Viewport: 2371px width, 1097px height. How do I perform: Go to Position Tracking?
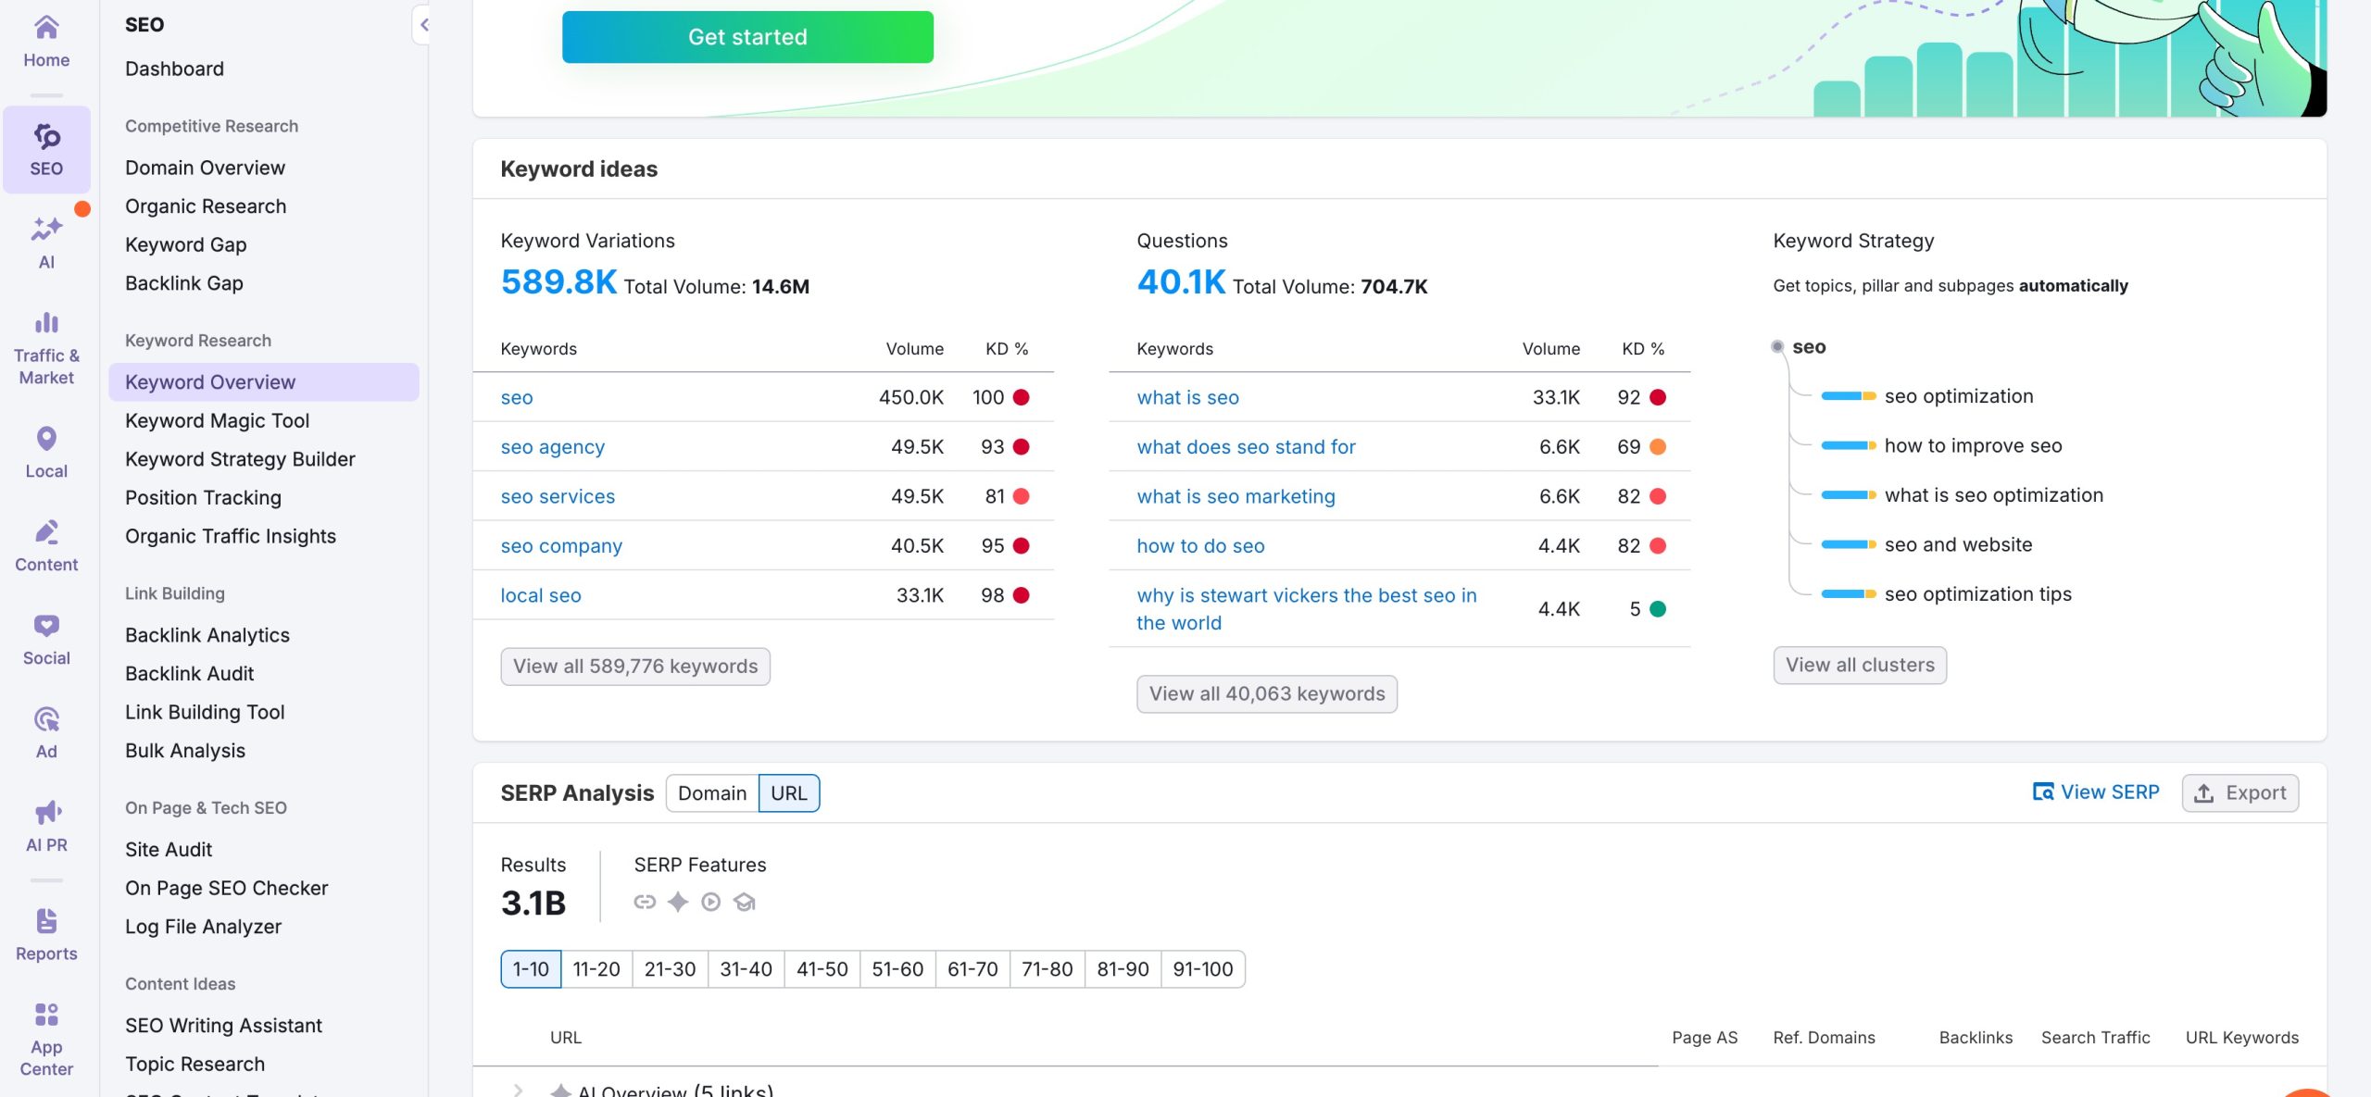[x=203, y=497]
